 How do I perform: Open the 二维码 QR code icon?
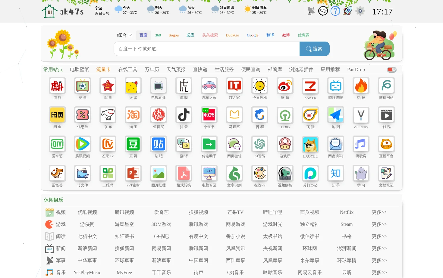[x=108, y=173]
